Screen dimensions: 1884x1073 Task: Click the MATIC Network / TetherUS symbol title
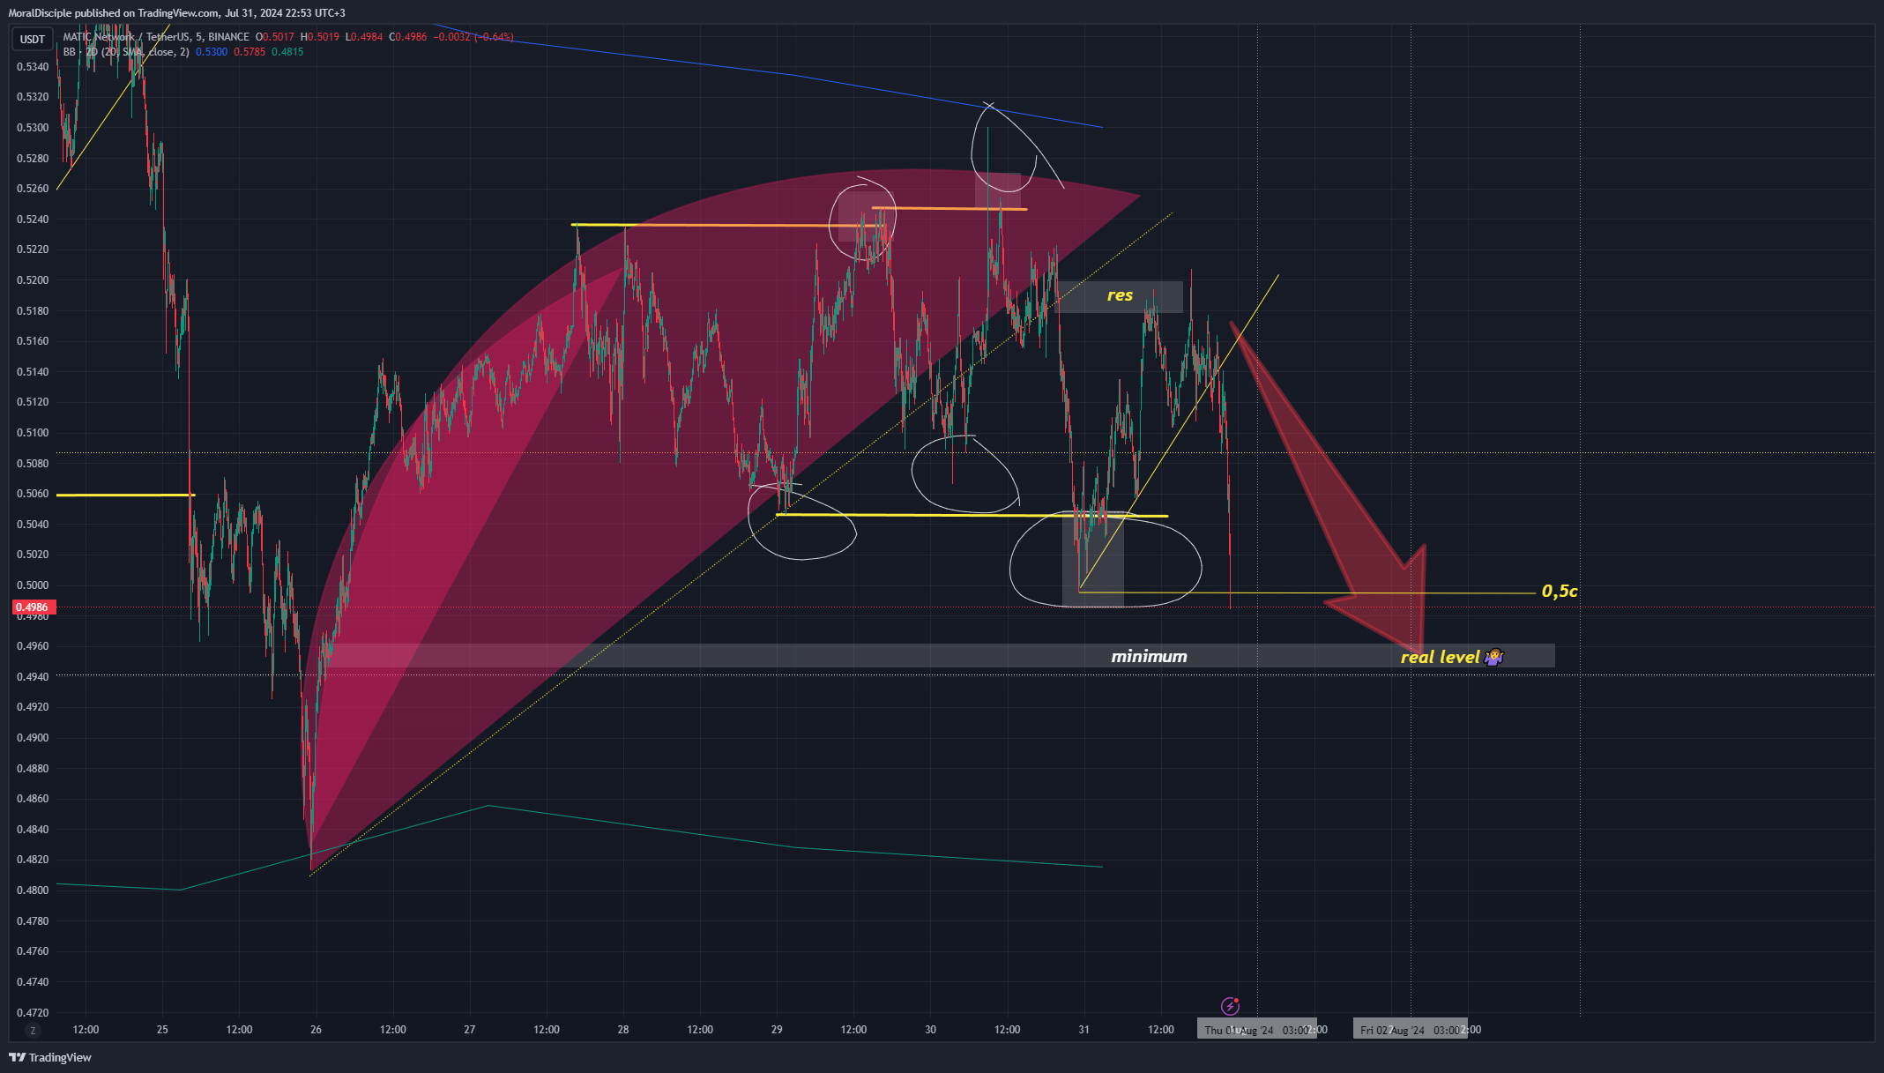tap(156, 37)
